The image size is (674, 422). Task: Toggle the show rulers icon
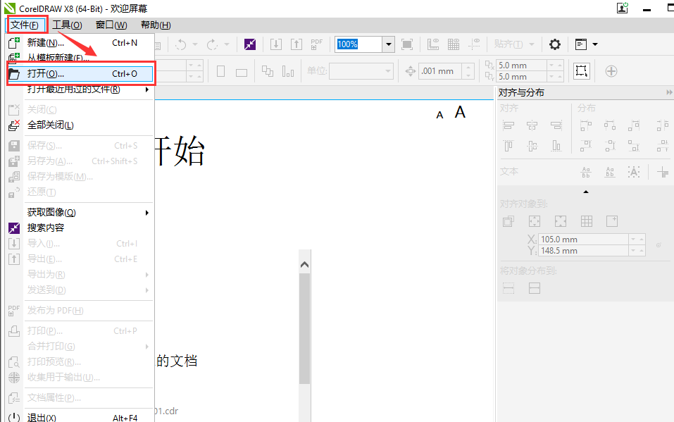point(432,44)
